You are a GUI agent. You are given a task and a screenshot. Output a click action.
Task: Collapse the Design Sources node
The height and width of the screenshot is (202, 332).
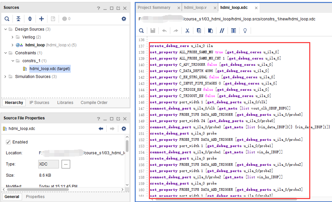click(x=6, y=29)
